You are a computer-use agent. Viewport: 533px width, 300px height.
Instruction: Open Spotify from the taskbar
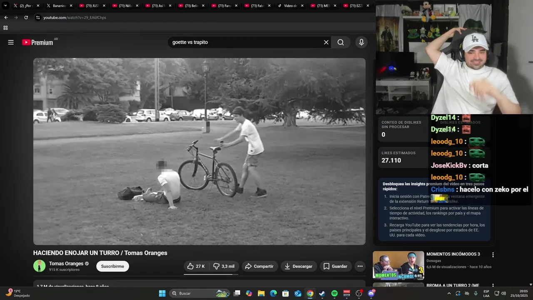pyautogui.click(x=334, y=293)
